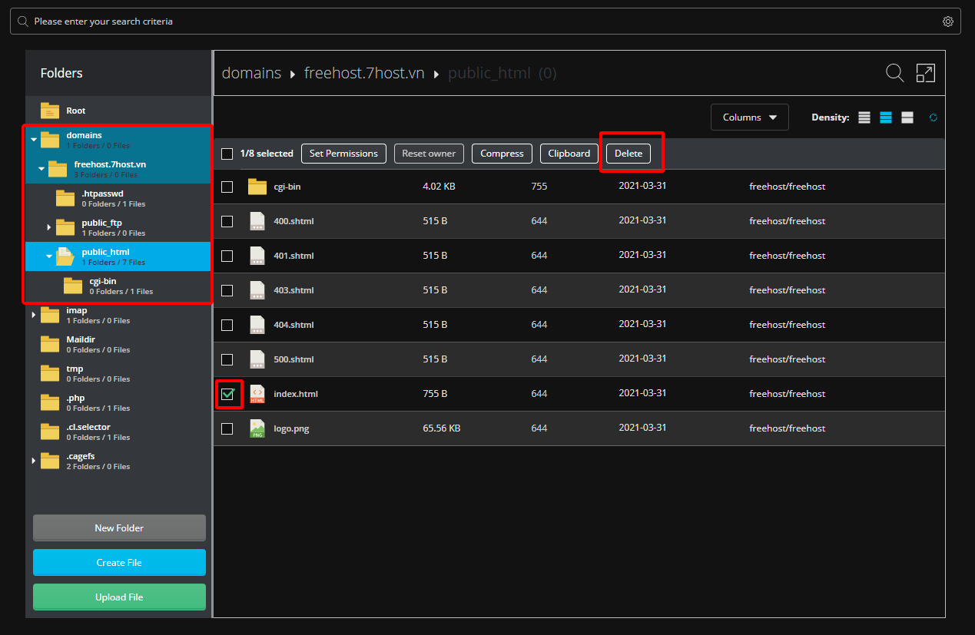
Task: Click the 755 permission of cgi-bin
Action: point(539,187)
